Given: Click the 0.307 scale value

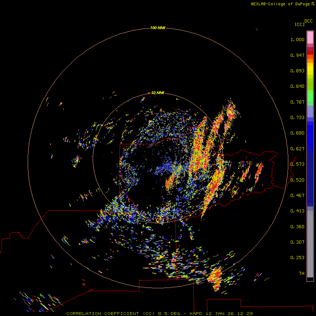Looking at the screenshot, I should tap(297, 242).
